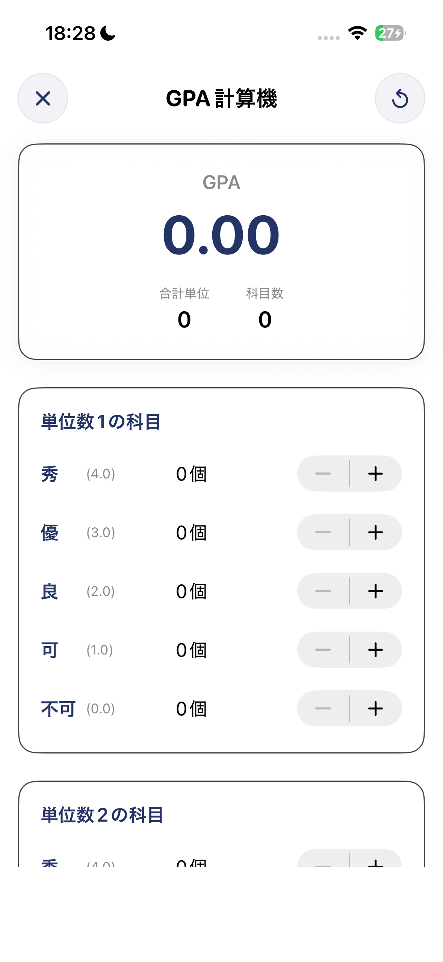Decrease 秀 (4.0) count with minus
Image resolution: width=443 pixels, height=962 pixels.
[323, 473]
